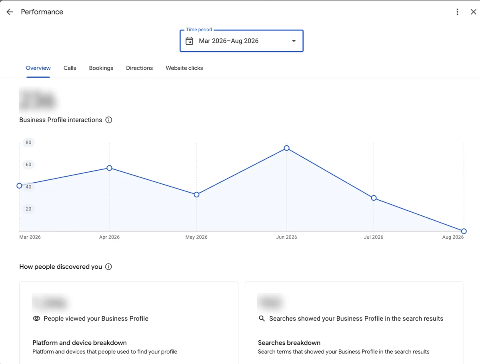
Task: Click Searches breakdown heading
Action: [289, 343]
